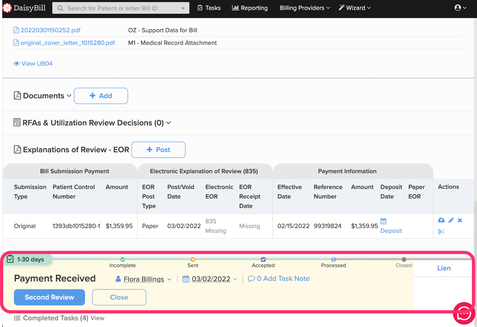477x327 pixels.
Task: Expand RFAs & Utilization Review Decisions
Action: point(168,123)
